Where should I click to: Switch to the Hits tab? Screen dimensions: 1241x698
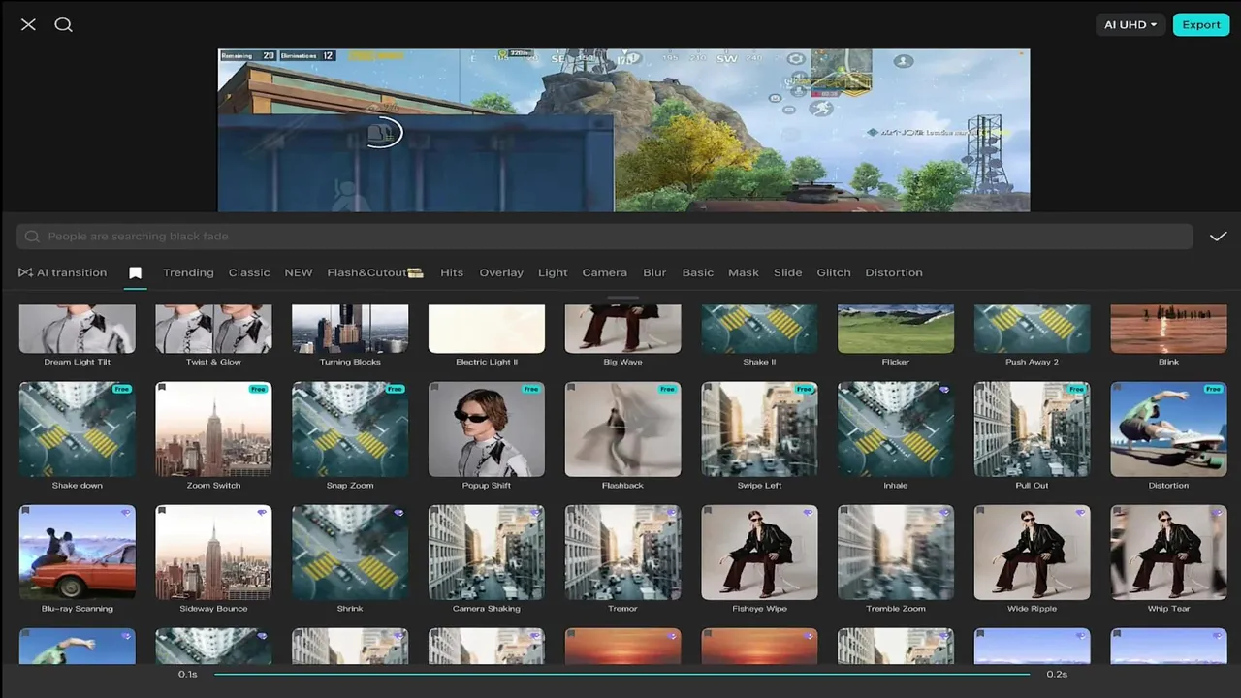[452, 272]
